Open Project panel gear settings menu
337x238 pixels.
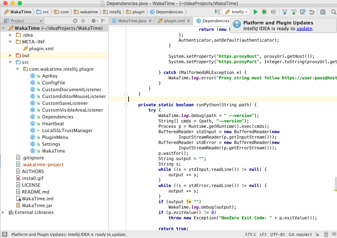(x=94, y=21)
